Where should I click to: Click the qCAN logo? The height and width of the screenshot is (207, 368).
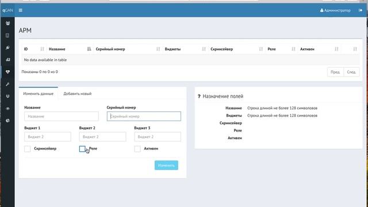pyautogui.click(x=7, y=10)
